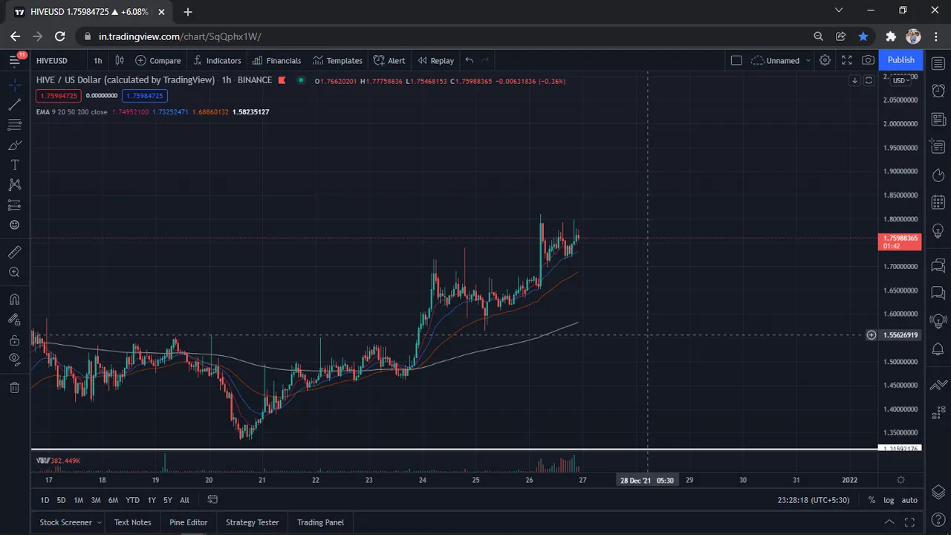Switch to Text Notes tab
Viewport: 951px width, 535px height.
point(132,522)
